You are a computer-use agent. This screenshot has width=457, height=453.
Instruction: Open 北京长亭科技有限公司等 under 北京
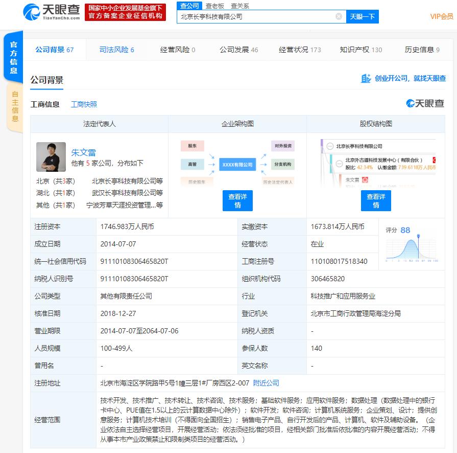[127, 181]
